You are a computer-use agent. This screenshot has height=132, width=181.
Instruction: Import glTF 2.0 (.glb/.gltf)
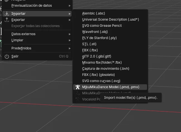[x=110, y=56]
